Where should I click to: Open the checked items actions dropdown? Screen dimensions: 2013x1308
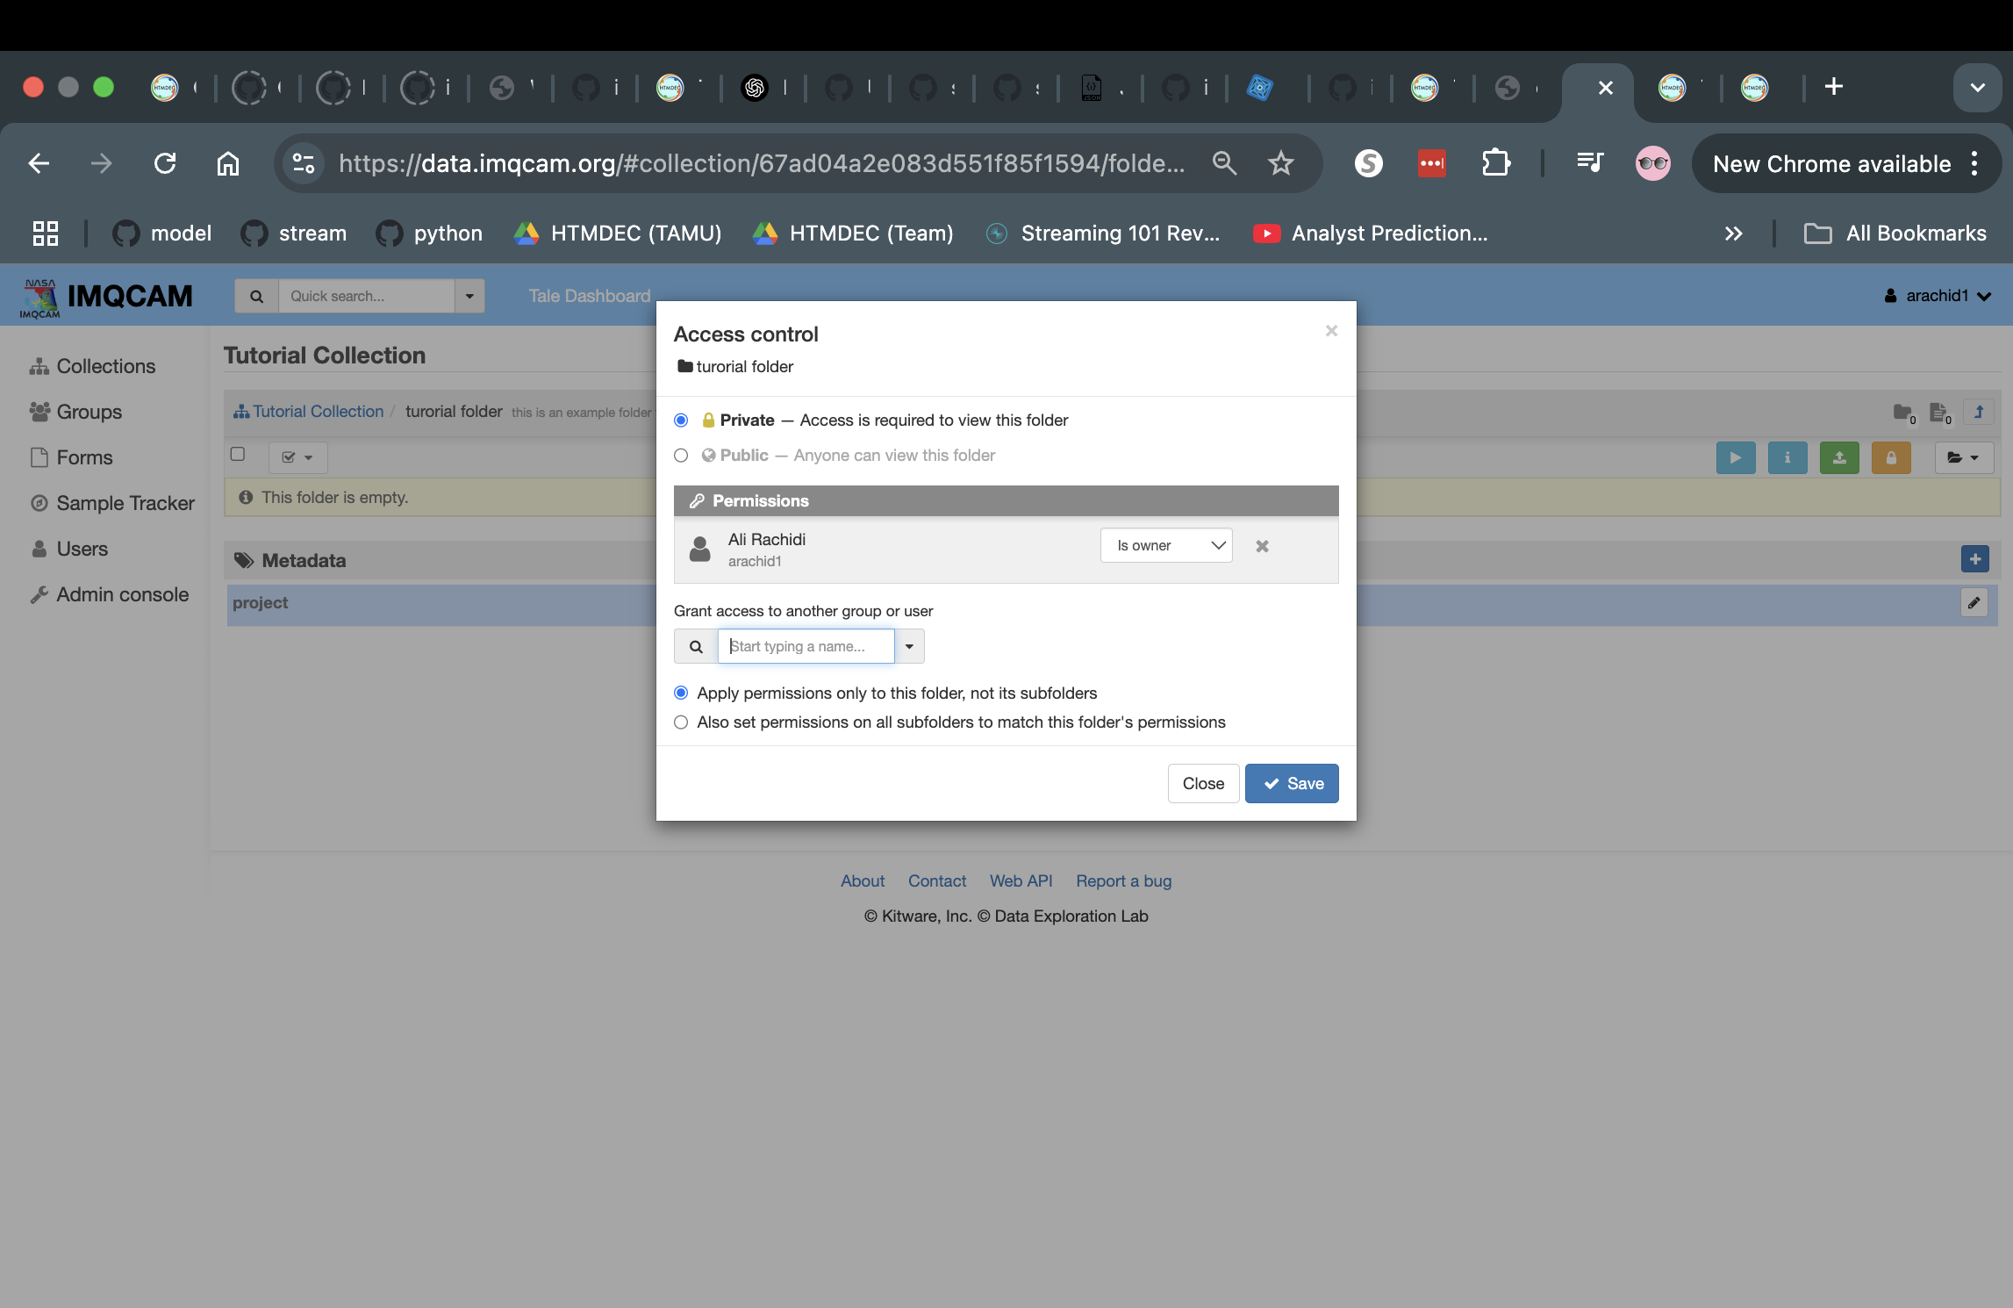pos(297,457)
